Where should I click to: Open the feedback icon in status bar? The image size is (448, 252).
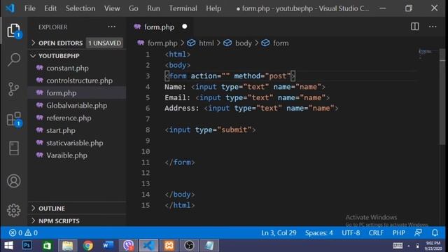click(x=418, y=233)
